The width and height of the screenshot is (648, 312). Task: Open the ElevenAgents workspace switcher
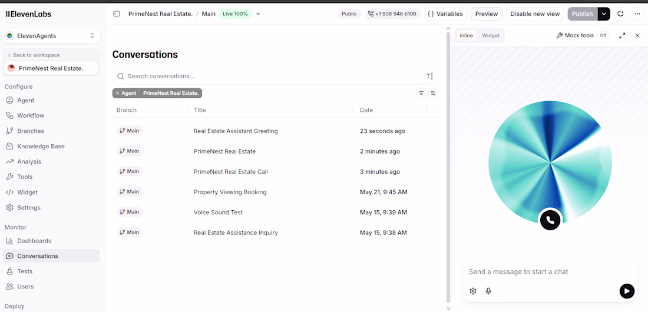51,36
